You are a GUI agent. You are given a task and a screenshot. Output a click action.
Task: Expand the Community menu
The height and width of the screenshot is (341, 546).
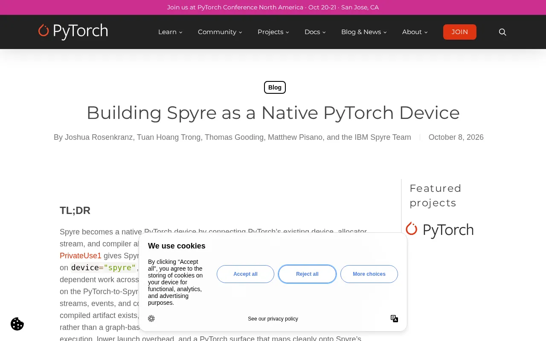tap(220, 32)
